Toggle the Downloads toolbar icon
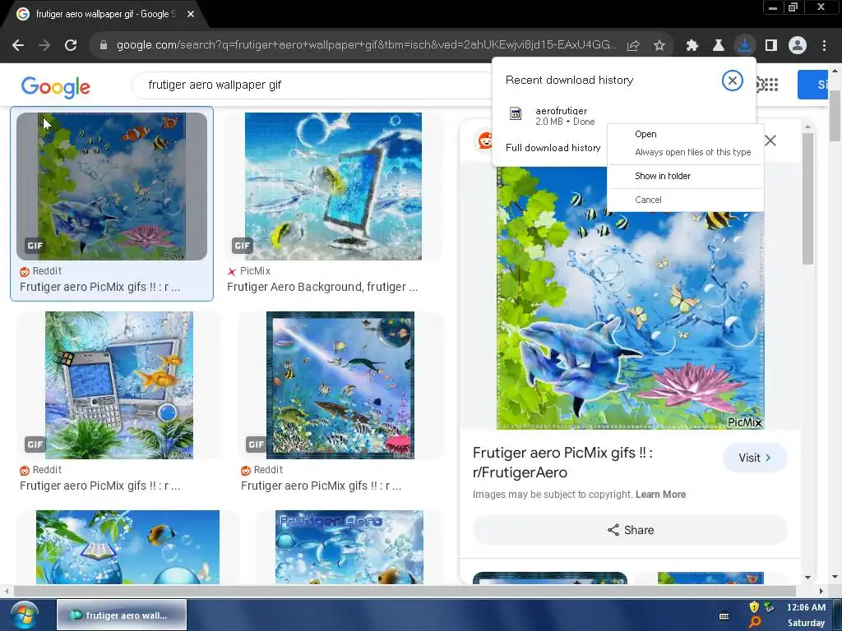This screenshot has width=842, height=631. coord(744,45)
